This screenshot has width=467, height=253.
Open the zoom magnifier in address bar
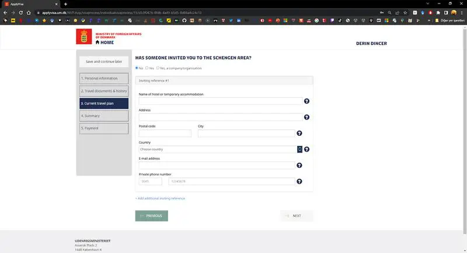coord(389,13)
